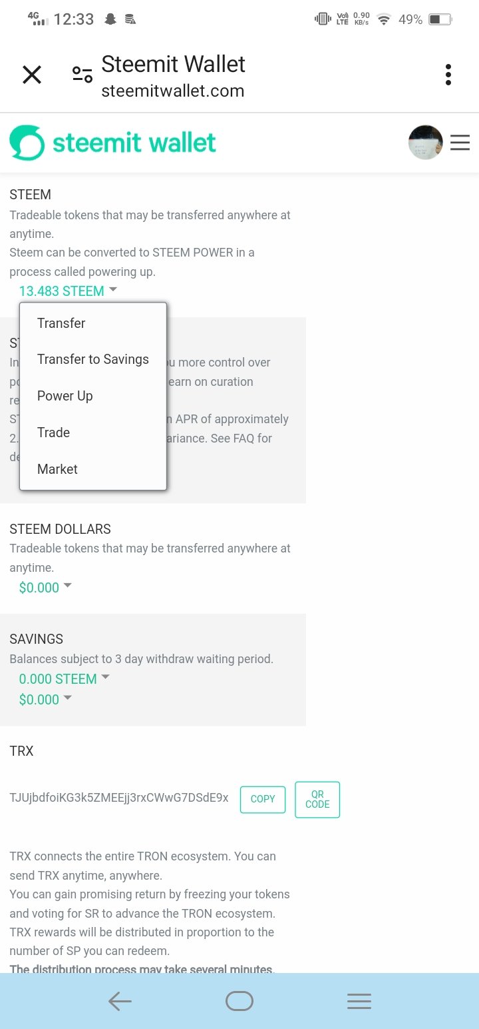Open site settings icon beside page title
The width and height of the screenshot is (479, 1029).
82,75
